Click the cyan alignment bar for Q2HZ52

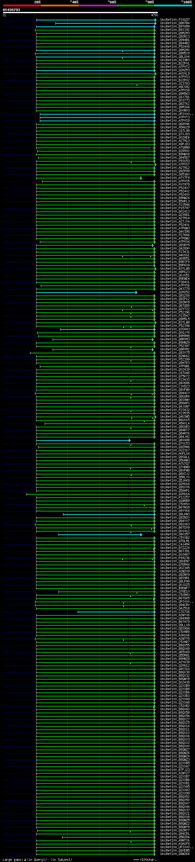coord(86,292)
